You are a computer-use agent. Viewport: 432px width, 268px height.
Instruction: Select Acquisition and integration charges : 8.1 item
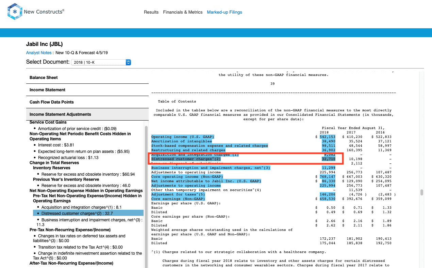tap(81, 207)
